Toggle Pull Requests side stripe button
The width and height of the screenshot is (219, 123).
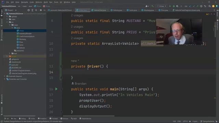tap(1, 35)
